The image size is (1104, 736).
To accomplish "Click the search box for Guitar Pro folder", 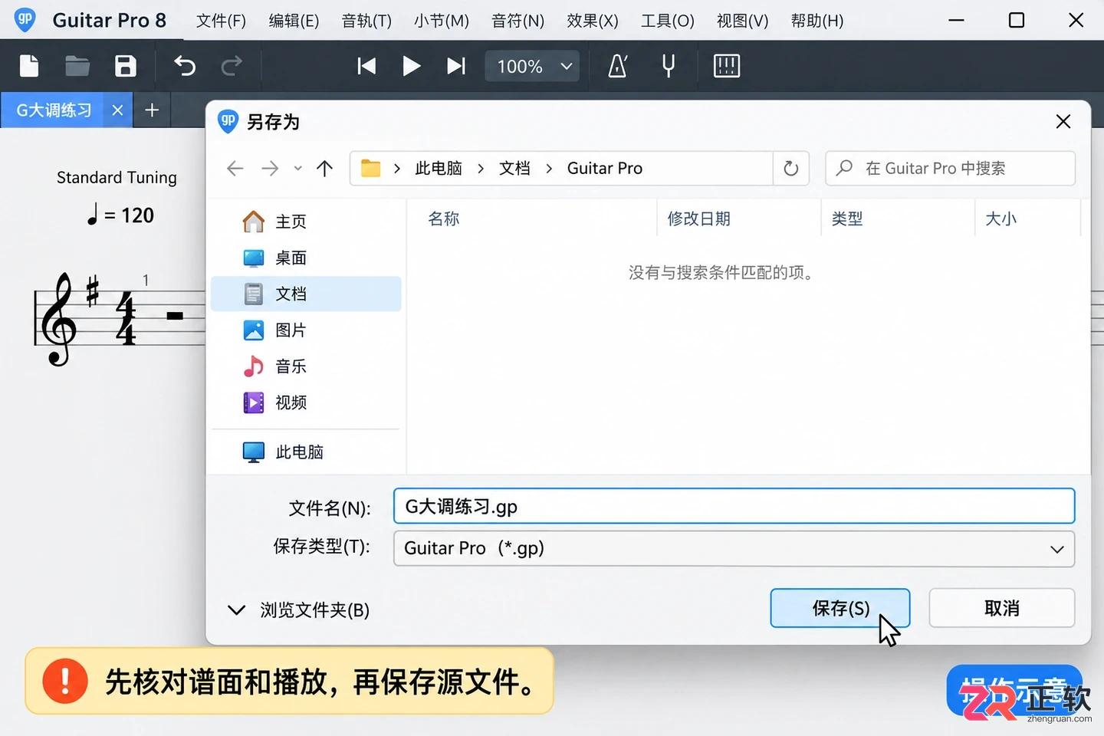I will (x=951, y=169).
